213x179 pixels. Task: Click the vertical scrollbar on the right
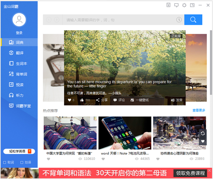211,63
